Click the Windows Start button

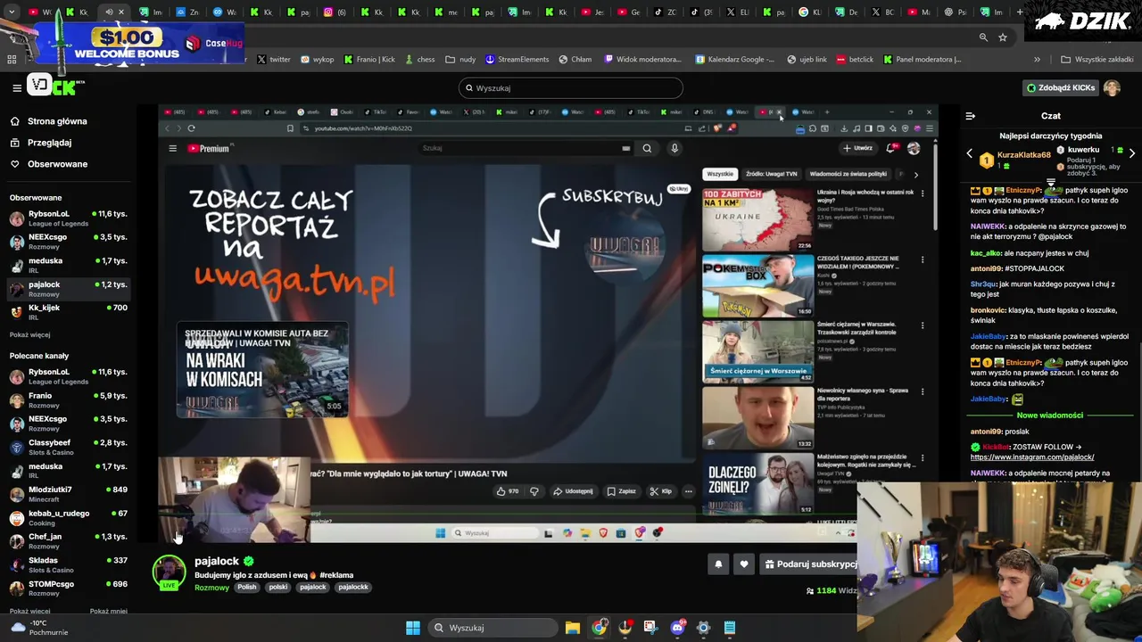(413, 628)
